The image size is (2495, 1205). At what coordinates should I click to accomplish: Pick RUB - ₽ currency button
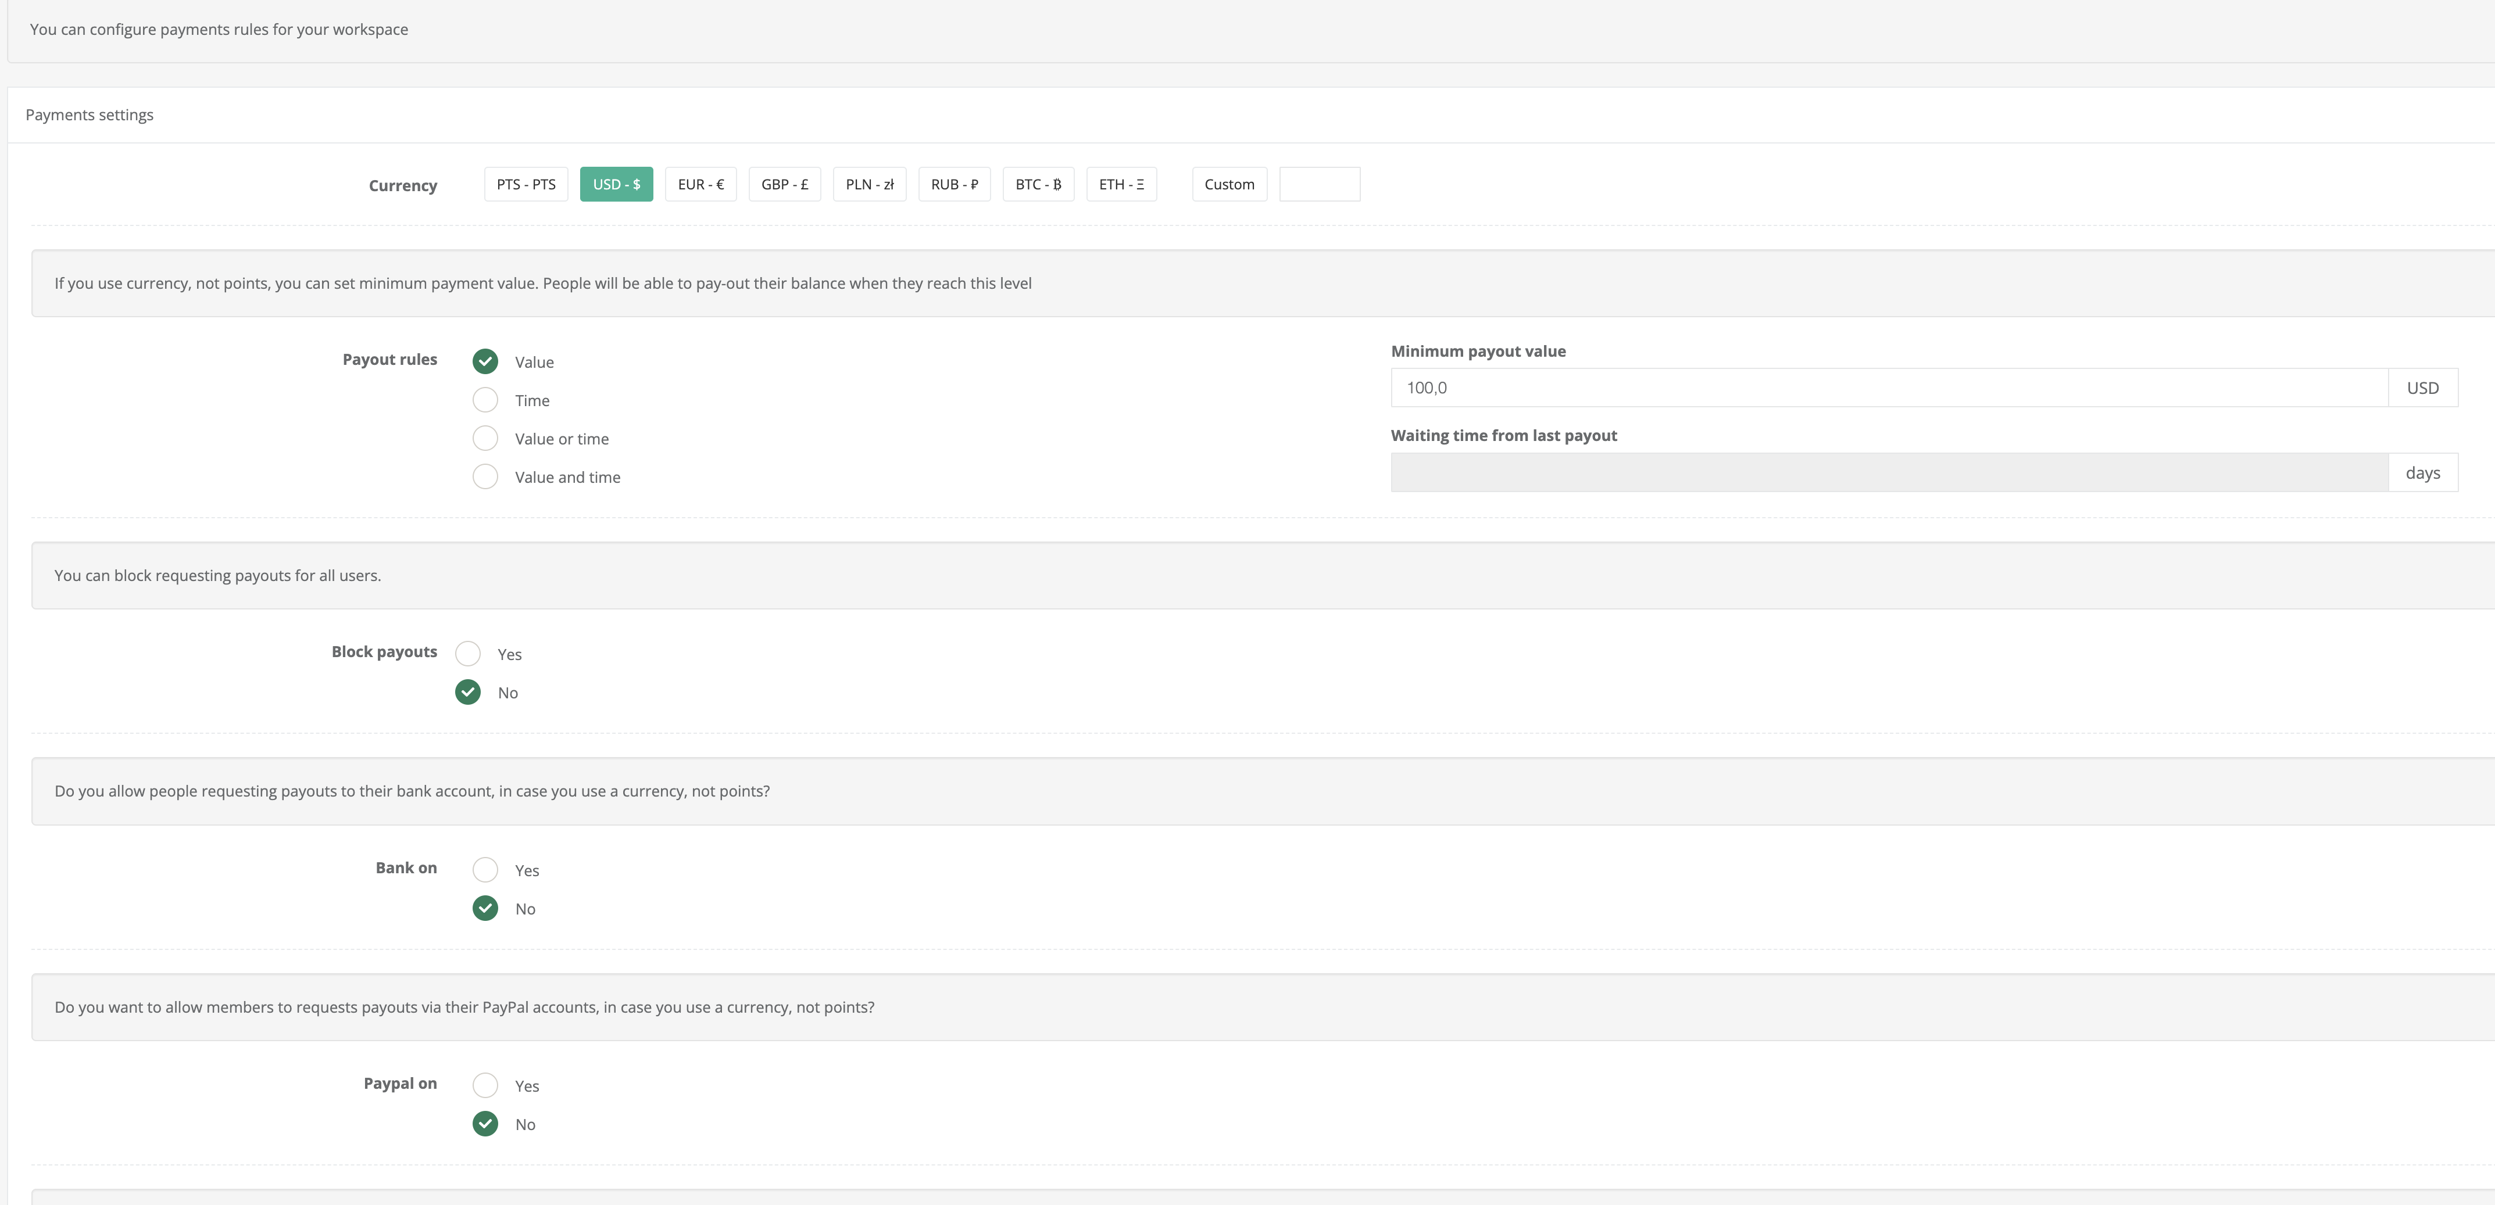point(954,184)
